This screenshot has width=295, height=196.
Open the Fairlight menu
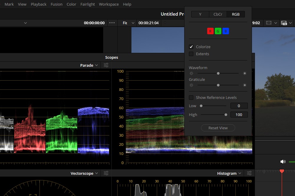click(x=88, y=4)
